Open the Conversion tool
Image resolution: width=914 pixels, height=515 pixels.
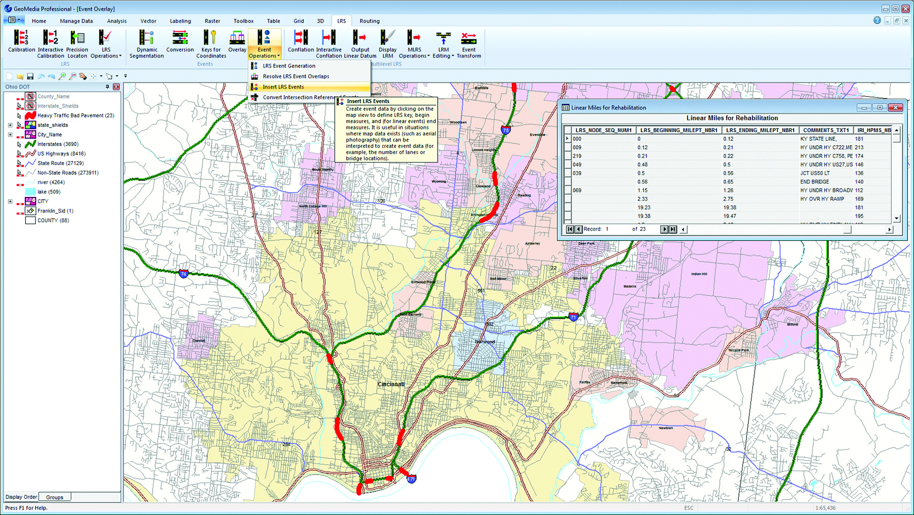pos(180,42)
